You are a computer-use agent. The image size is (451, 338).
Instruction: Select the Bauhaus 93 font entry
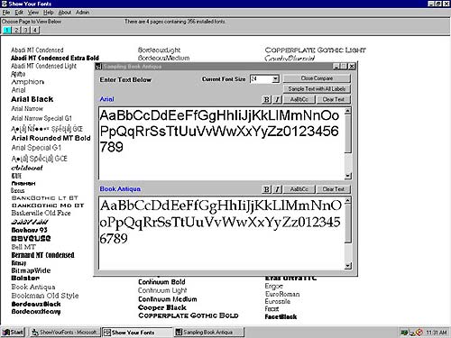pyautogui.click(x=29, y=230)
